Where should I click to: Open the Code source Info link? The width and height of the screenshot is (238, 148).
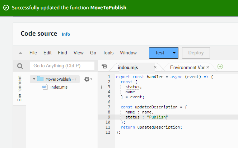(x=66, y=34)
